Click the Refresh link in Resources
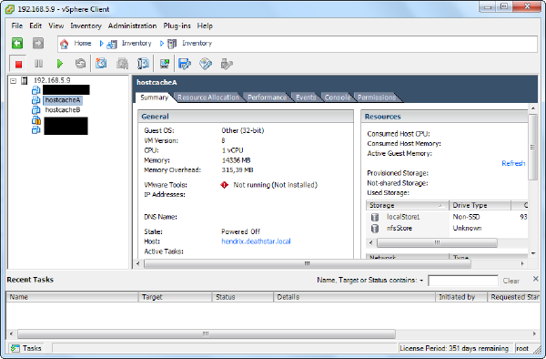Viewport: 546px width, 359px height. pos(513,163)
